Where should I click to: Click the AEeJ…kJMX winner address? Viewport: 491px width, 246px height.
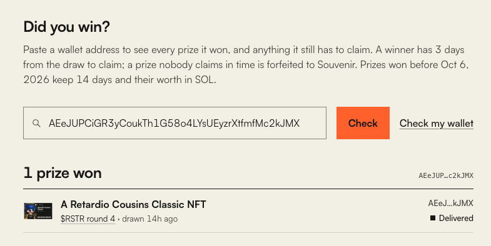[x=450, y=204]
